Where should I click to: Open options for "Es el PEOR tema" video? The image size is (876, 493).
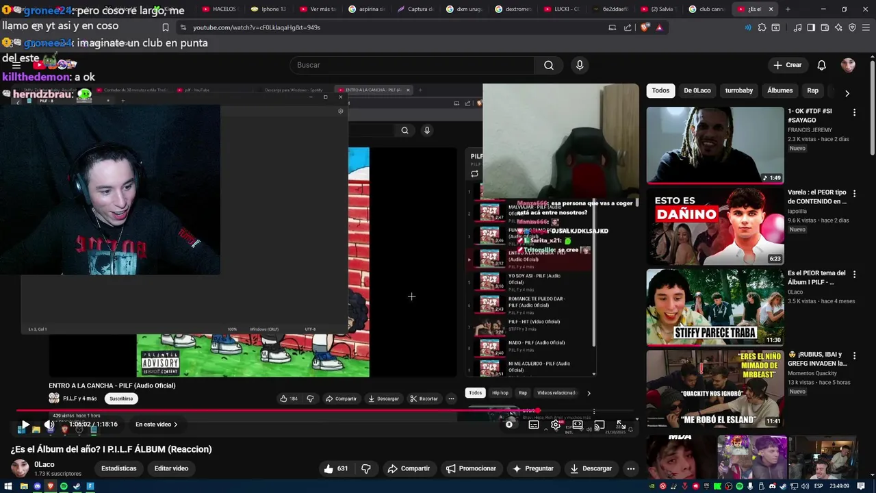[x=854, y=274]
